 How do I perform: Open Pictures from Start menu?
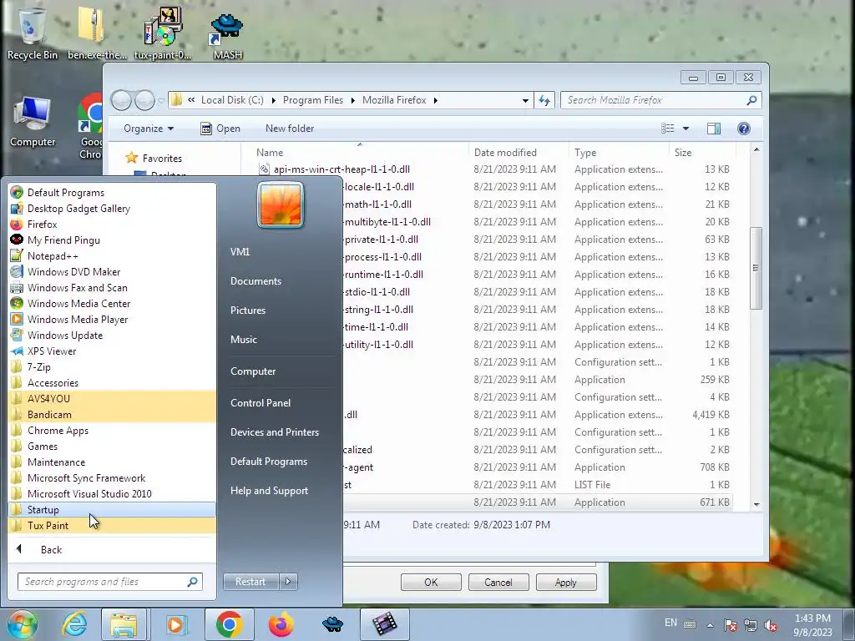coord(247,310)
